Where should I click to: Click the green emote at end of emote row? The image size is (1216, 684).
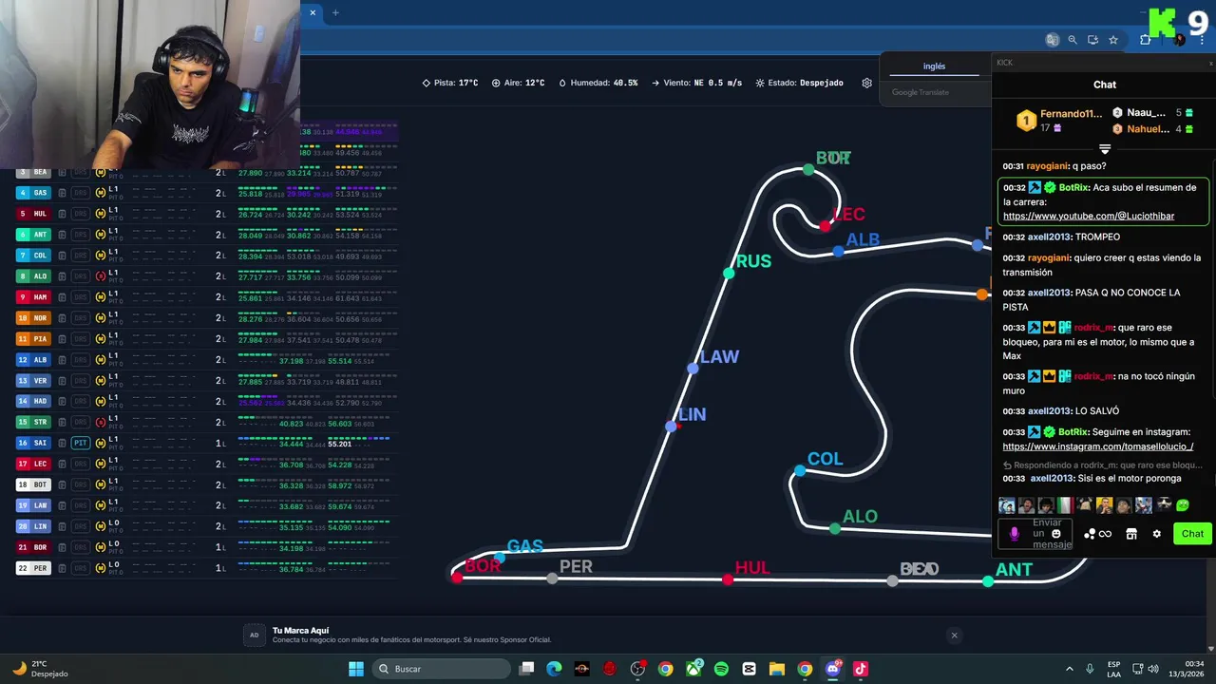[1183, 505]
